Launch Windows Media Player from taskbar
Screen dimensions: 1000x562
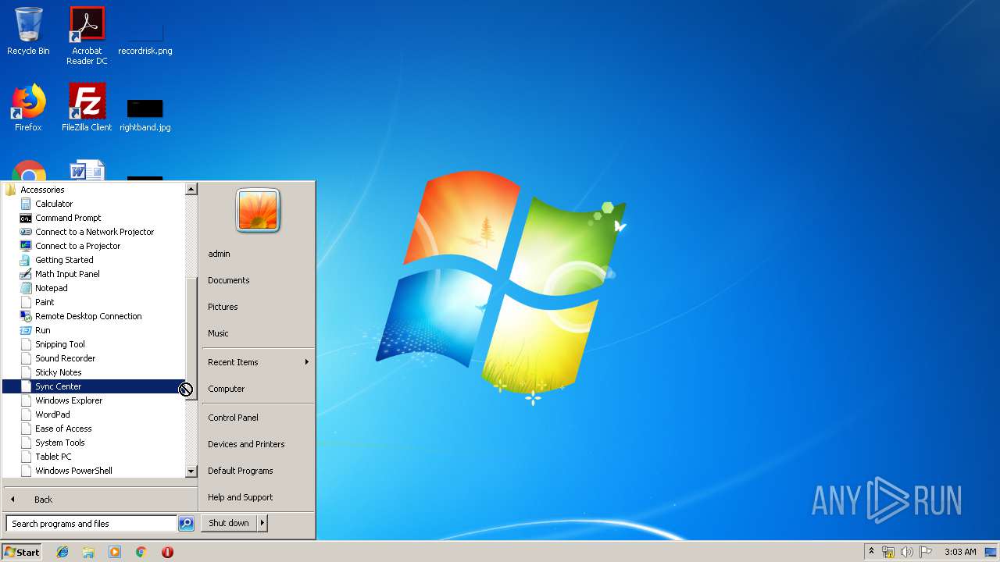click(115, 552)
